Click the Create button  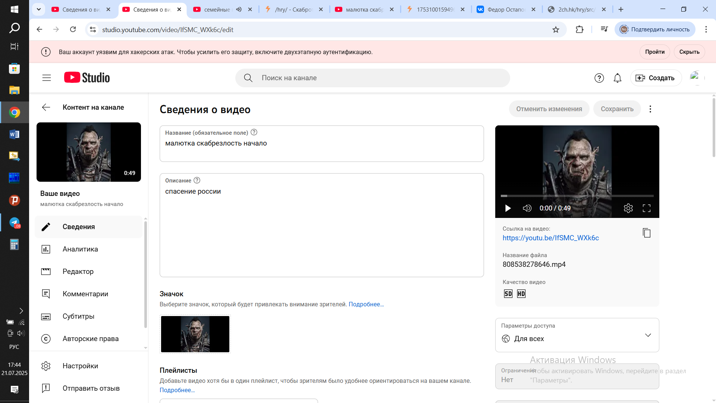coord(656,78)
